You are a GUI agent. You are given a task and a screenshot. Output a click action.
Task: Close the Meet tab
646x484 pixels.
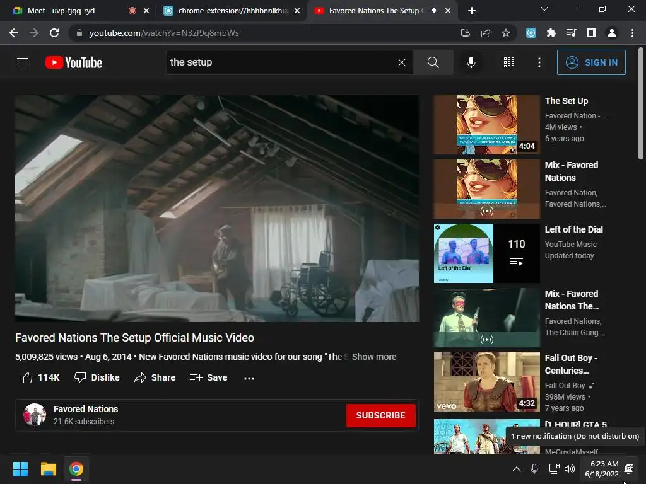coord(146,11)
